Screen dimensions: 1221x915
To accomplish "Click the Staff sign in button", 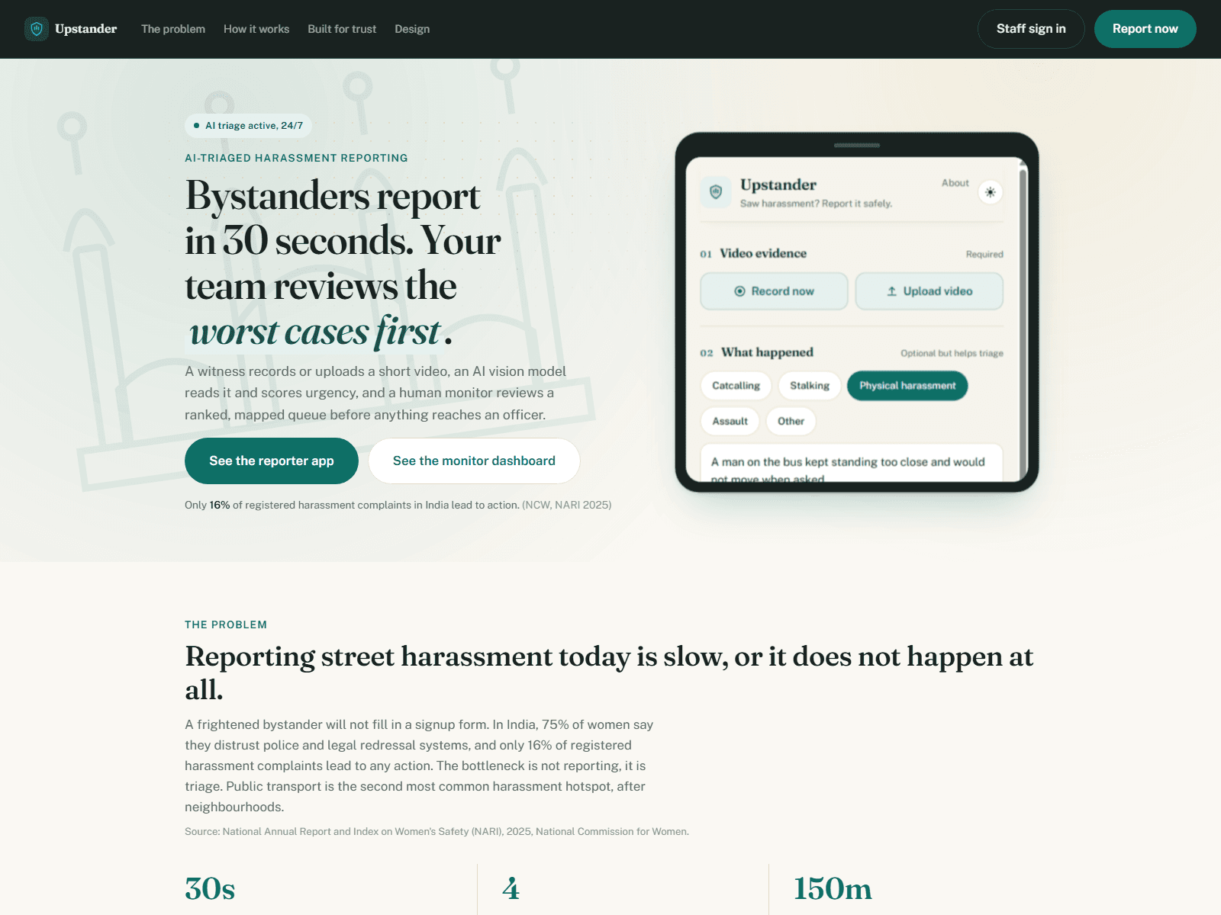I will click(x=1031, y=29).
